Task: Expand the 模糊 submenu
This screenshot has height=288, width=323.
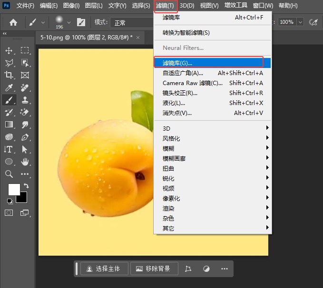Action: tap(213, 148)
